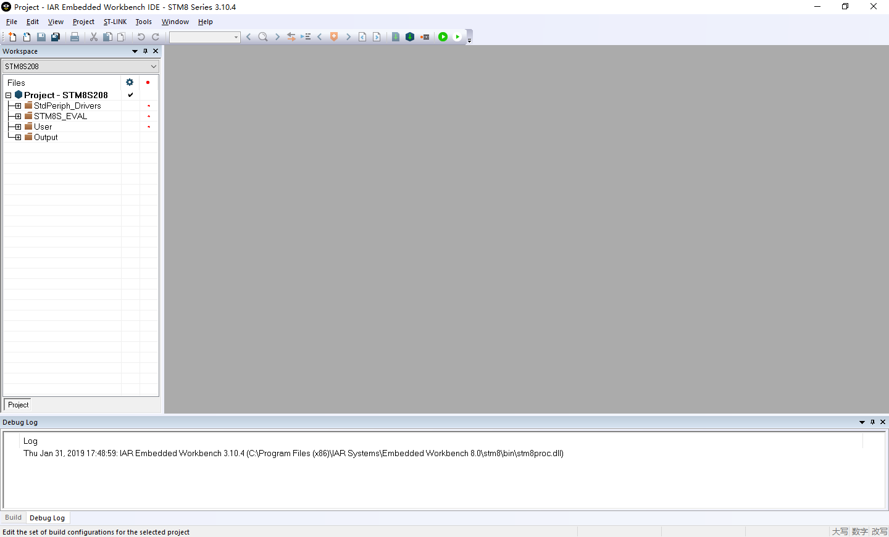This screenshot has height=537, width=889.
Task: Select the STM8S_EVAL tree item
Action: click(x=61, y=116)
